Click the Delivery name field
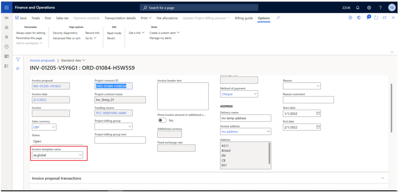Screen dimensions: 401x195 point(245,118)
